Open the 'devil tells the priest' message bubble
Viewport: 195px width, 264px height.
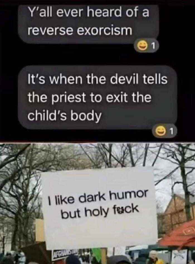coord(97,97)
